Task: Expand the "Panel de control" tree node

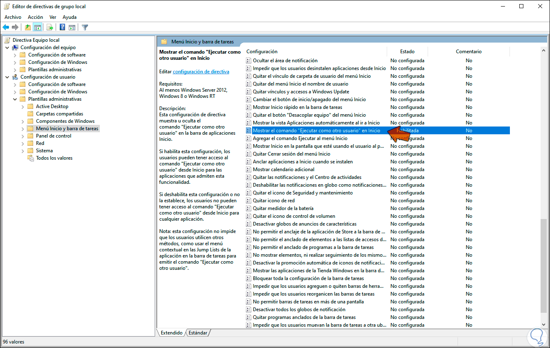Action: pos(23,136)
